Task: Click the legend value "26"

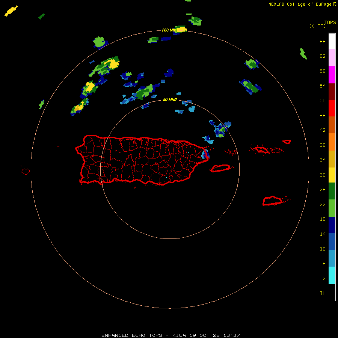Action: (x=323, y=190)
